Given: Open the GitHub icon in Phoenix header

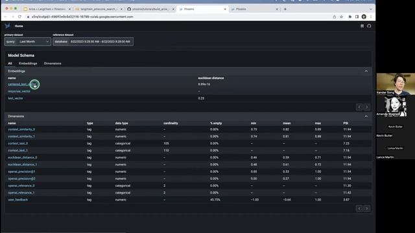Looking at the screenshot, I should (x=369, y=26).
